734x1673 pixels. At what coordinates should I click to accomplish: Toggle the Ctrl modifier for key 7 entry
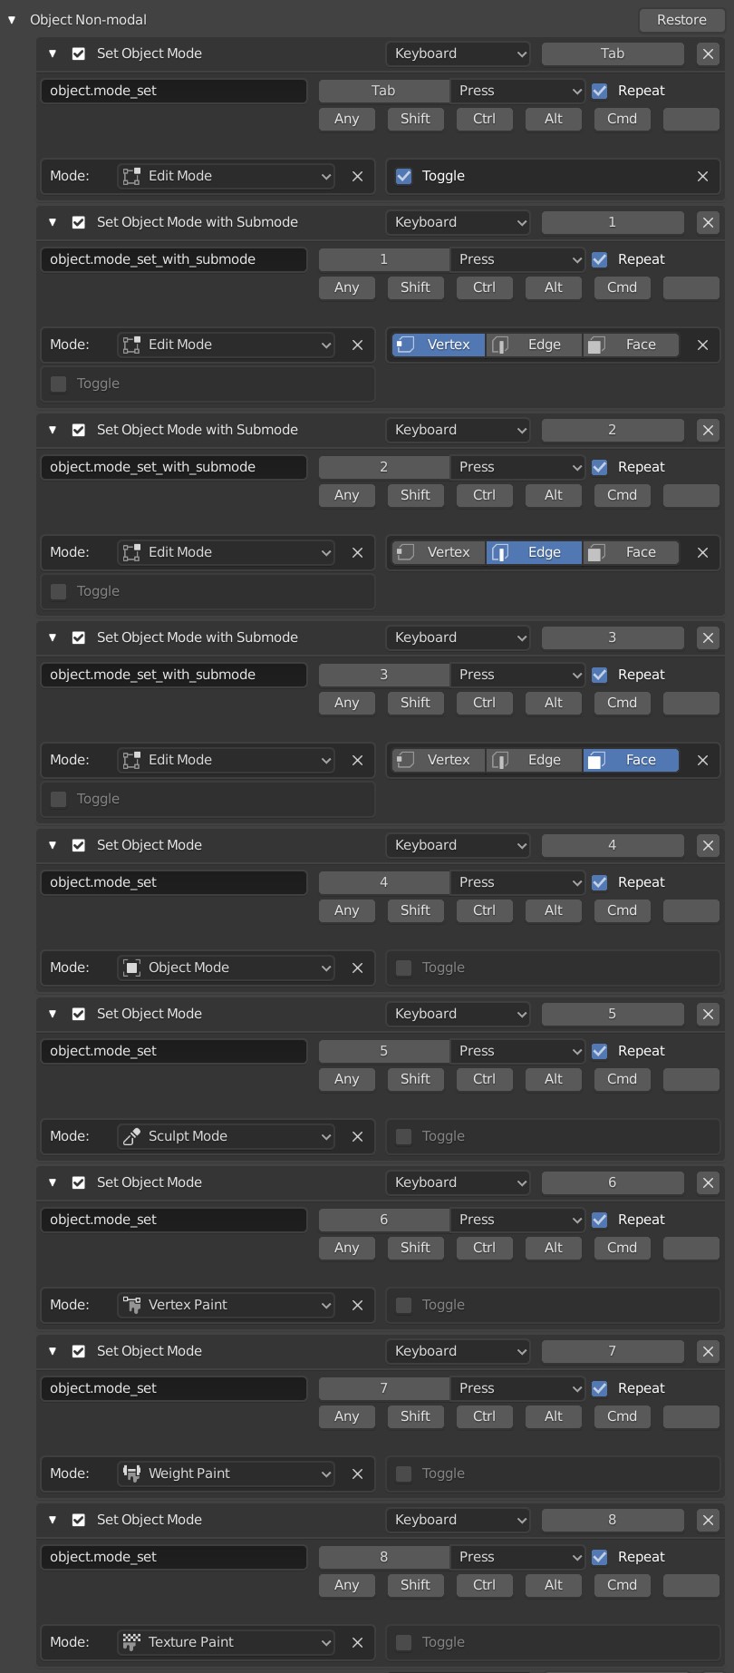(x=484, y=1416)
